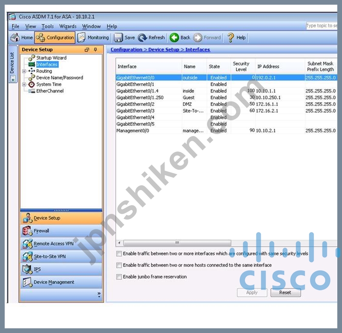The height and width of the screenshot is (333, 342).
Task: Select the GigabitEthernet0/1.4 inside row
Action: [226, 91]
